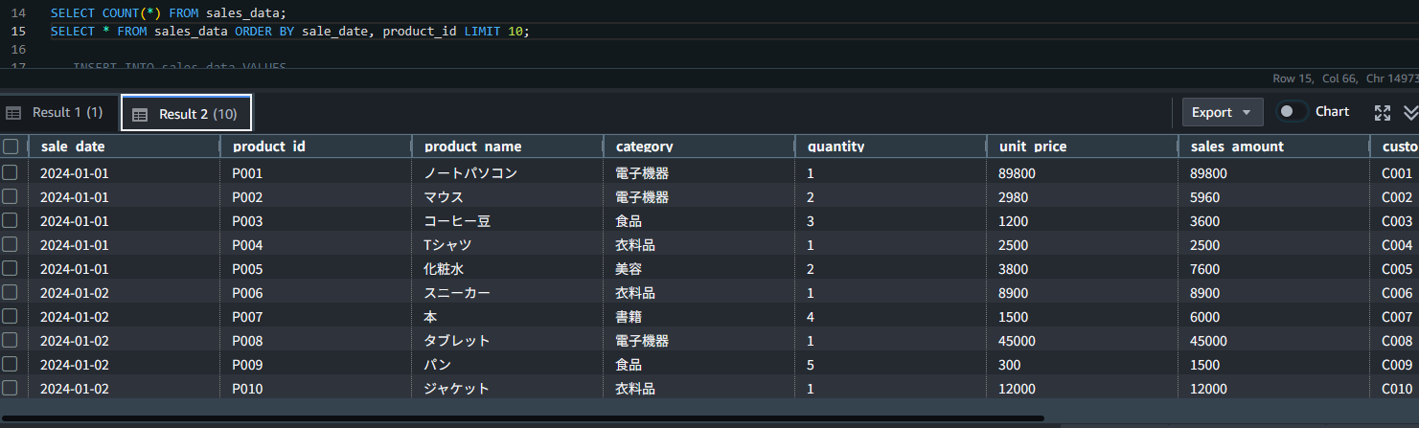
Task: Click the Result 1 table icon
Action: [13, 113]
